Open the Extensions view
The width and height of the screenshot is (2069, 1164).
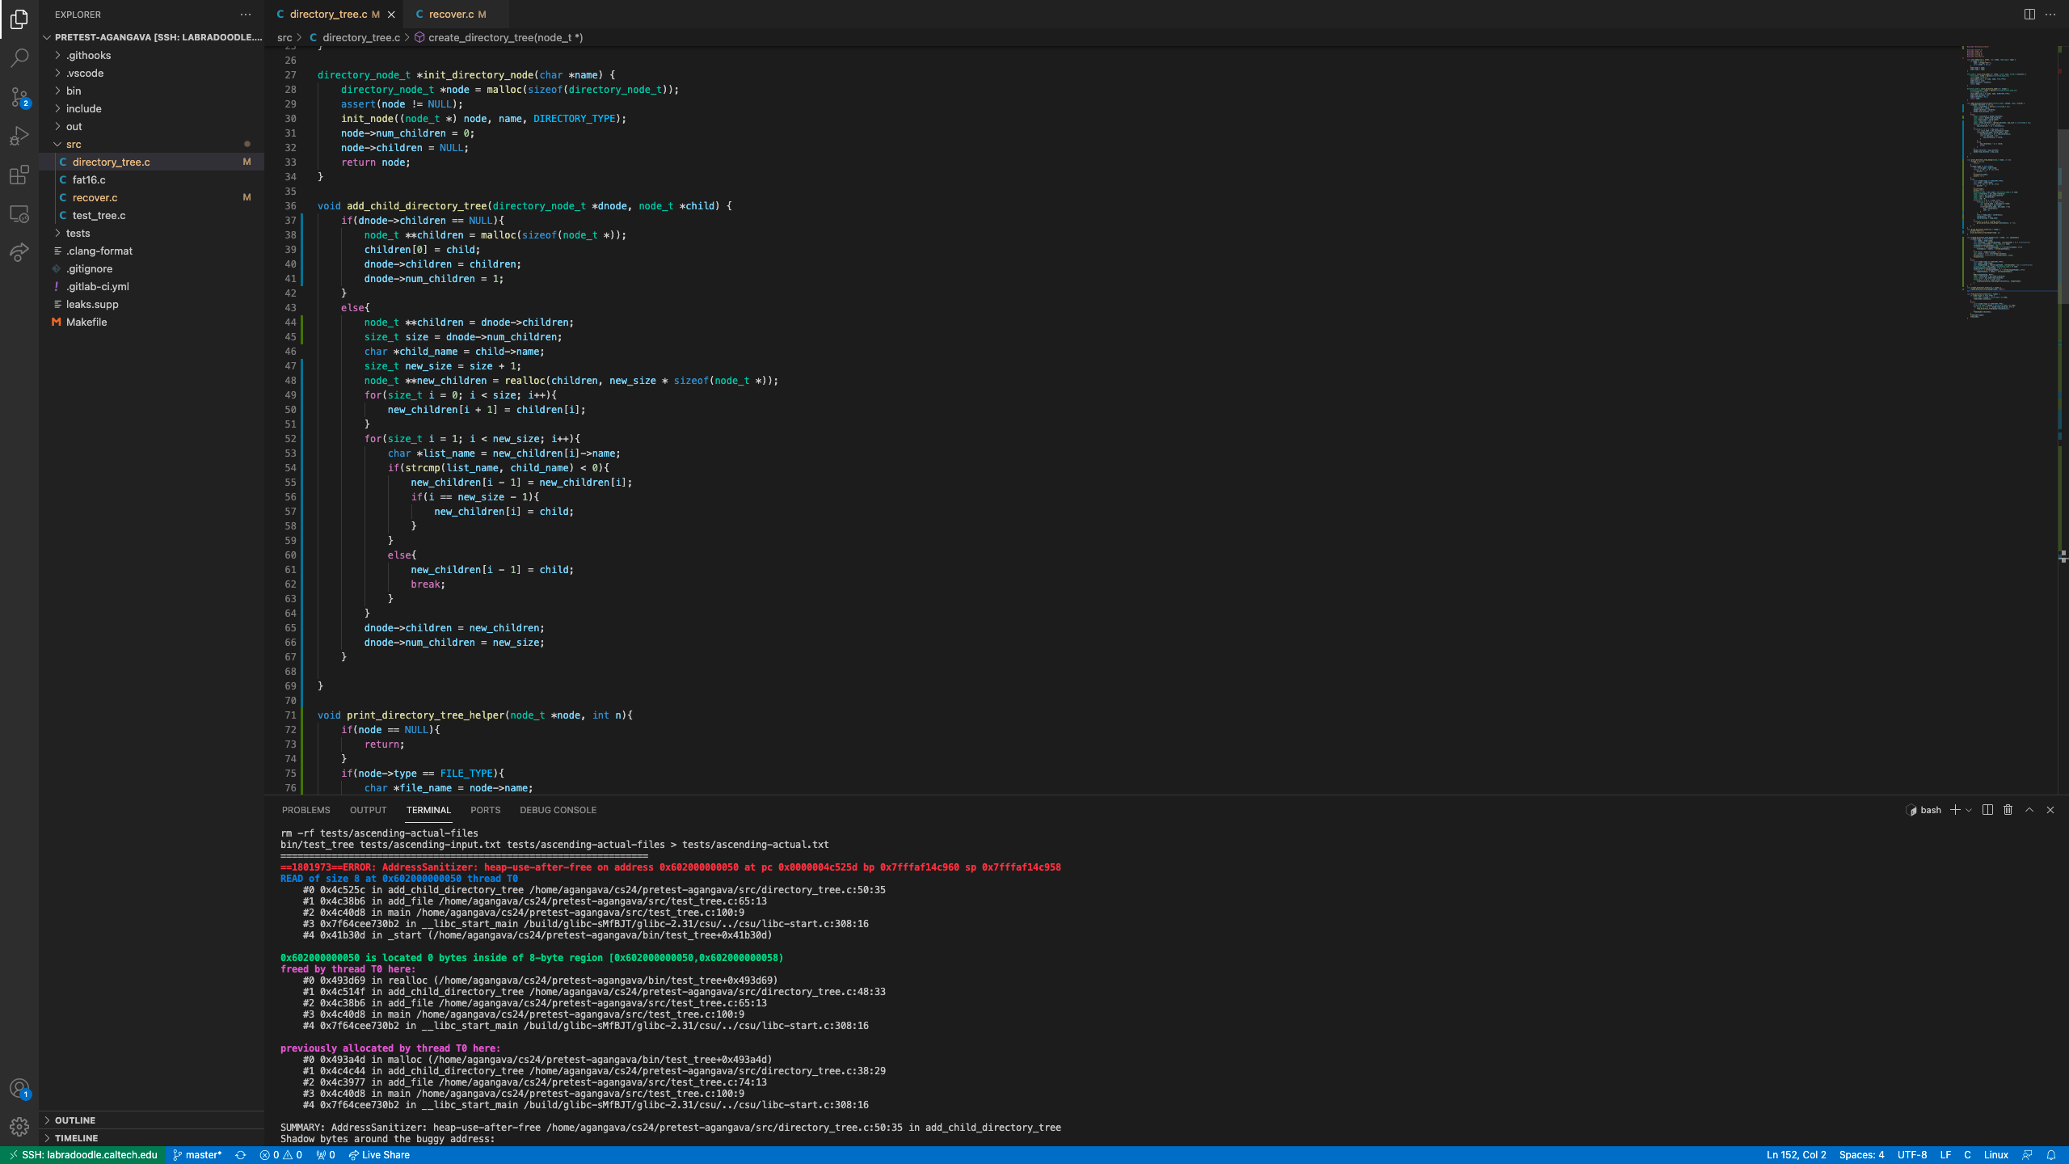(19, 175)
